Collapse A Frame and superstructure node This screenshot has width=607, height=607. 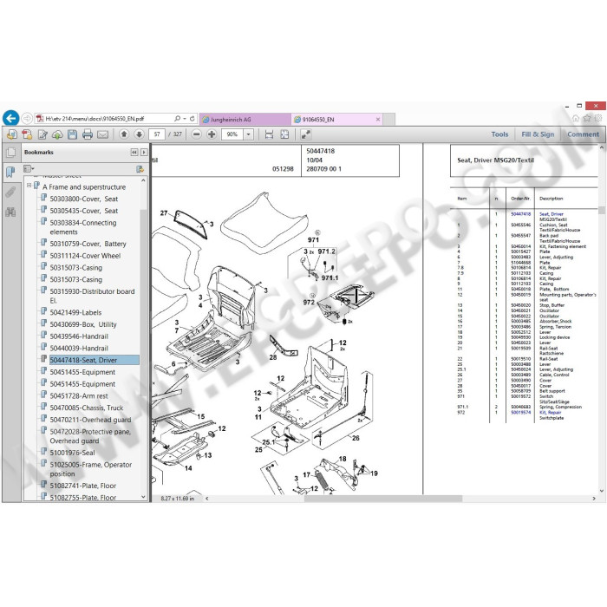tap(29, 186)
